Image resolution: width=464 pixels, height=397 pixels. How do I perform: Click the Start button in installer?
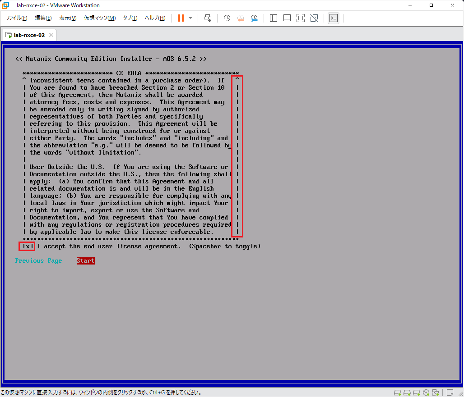[85, 261]
